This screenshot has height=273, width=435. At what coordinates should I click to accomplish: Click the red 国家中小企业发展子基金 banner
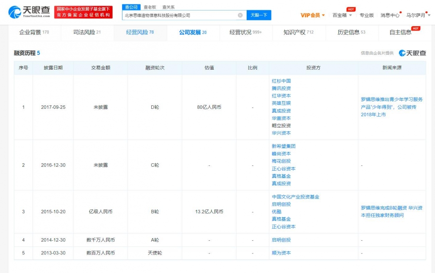[83, 12]
